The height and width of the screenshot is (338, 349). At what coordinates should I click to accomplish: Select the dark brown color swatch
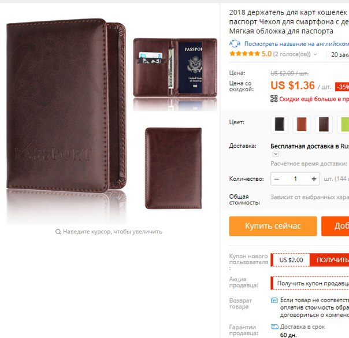pos(324,124)
